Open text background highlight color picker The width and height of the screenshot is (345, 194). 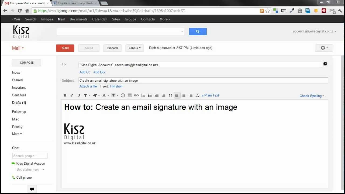point(115,95)
